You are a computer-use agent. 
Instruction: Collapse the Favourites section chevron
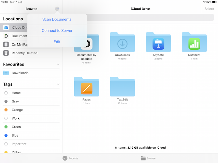tap(58, 64)
